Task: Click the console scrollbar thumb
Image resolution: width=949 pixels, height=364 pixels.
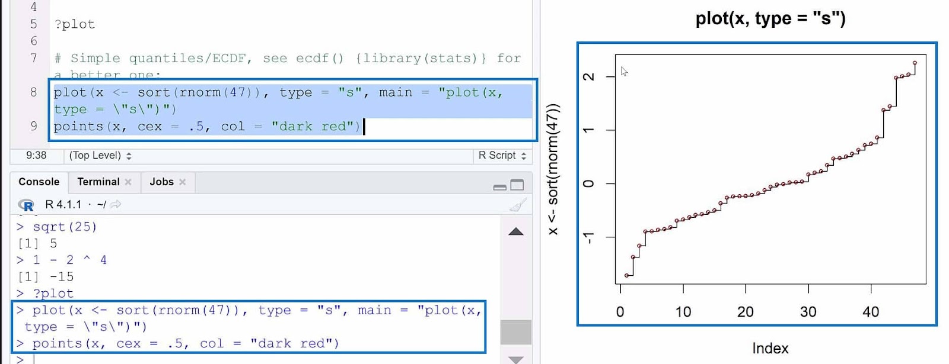Action: click(x=516, y=332)
